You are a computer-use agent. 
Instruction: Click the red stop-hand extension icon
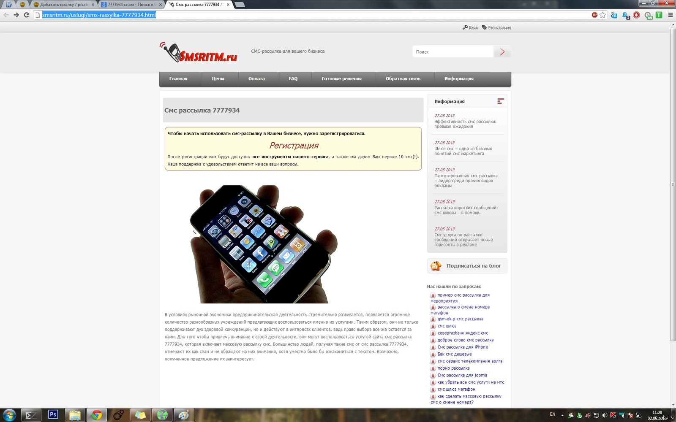[x=637, y=15]
